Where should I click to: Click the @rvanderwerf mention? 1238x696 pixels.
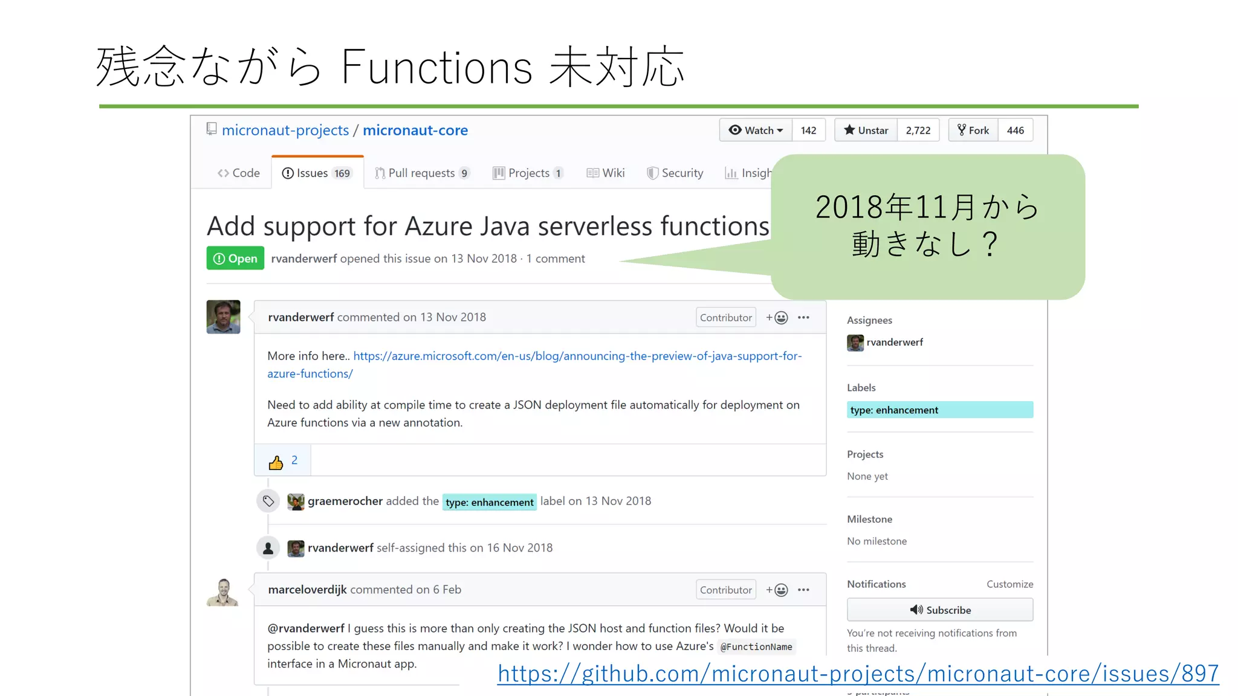point(306,628)
